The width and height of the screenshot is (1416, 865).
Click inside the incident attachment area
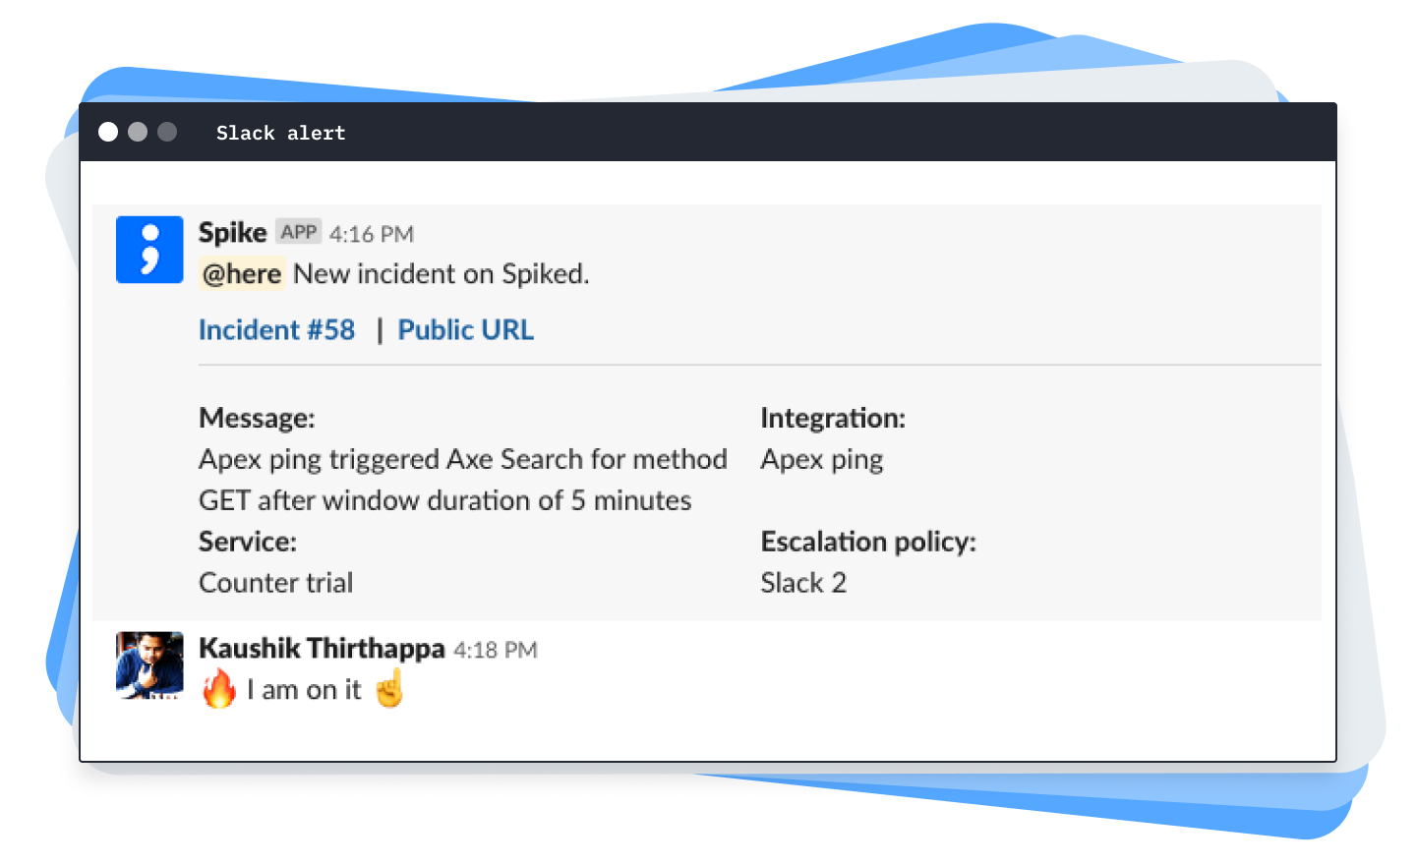(708, 413)
